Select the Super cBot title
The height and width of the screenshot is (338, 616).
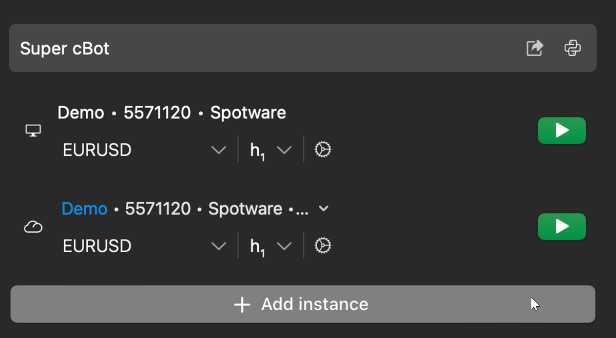65,49
